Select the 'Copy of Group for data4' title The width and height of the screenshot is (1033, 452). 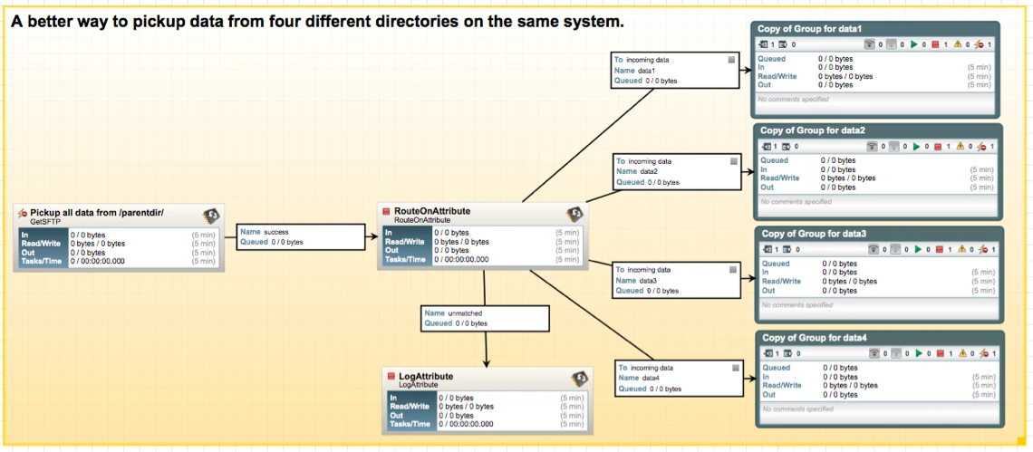tap(815, 338)
